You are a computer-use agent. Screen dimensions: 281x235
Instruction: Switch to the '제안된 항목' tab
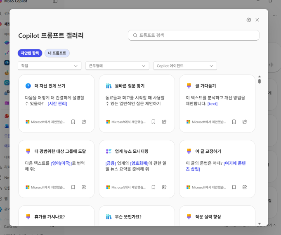tap(30, 53)
